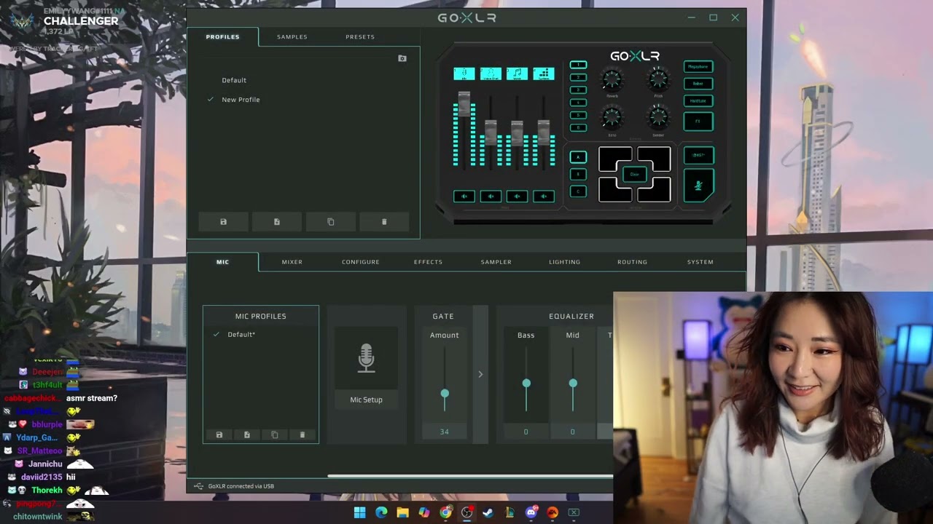Click the Mic channel display on the GoXLR
This screenshot has width=933, height=524.
tap(464, 74)
